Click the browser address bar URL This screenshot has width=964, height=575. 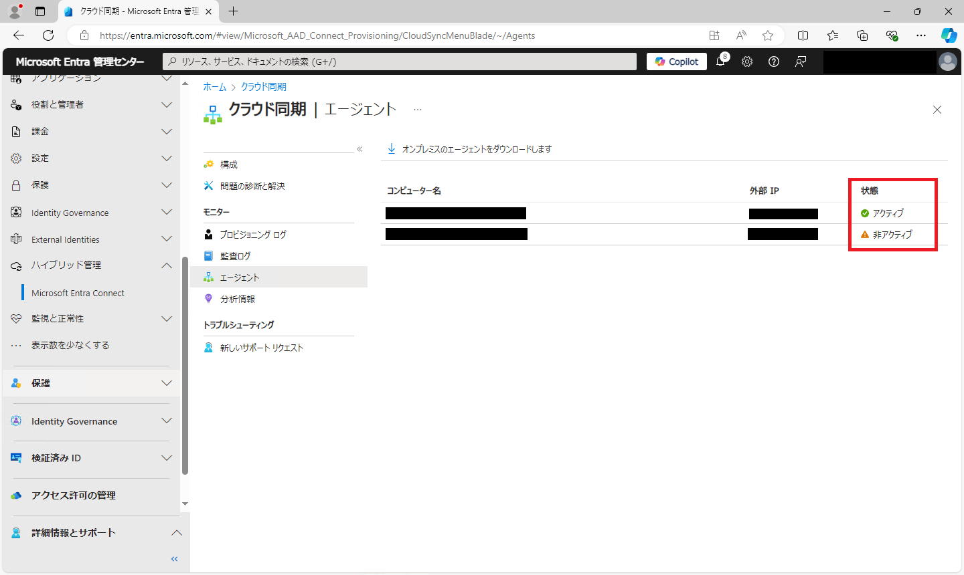pyautogui.click(x=317, y=35)
